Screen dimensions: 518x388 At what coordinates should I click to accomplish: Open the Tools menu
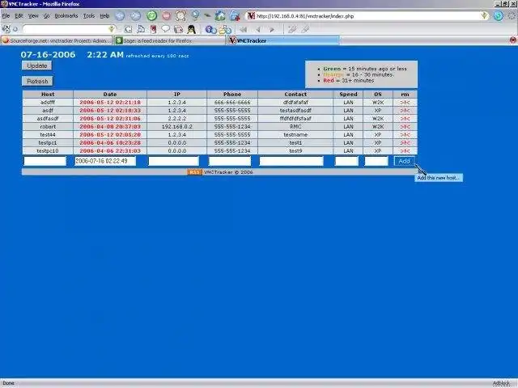point(88,16)
